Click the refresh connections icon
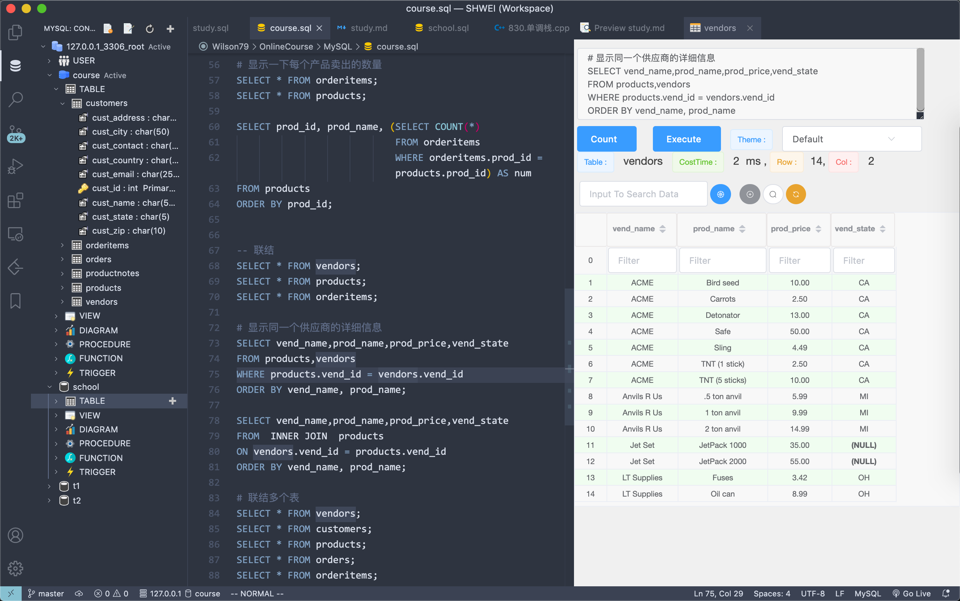This screenshot has height=601, width=960. [149, 29]
